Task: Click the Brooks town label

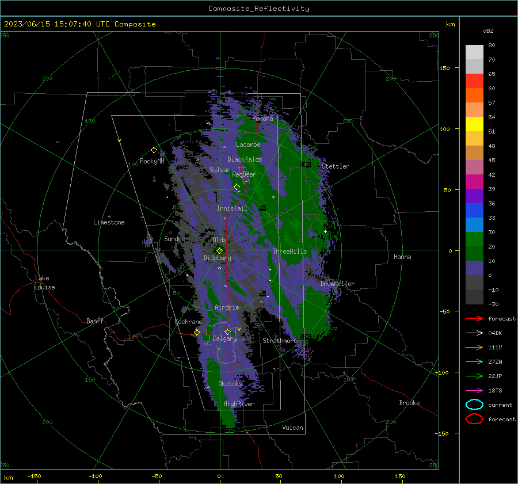Action: [409, 403]
